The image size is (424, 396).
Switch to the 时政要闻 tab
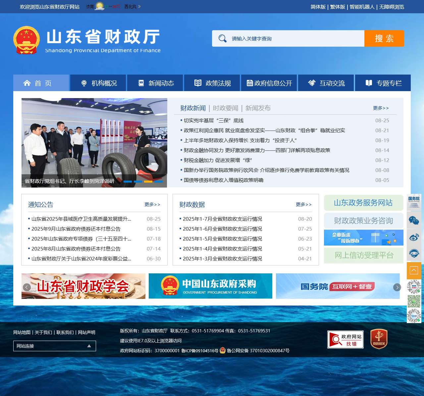[x=225, y=108]
